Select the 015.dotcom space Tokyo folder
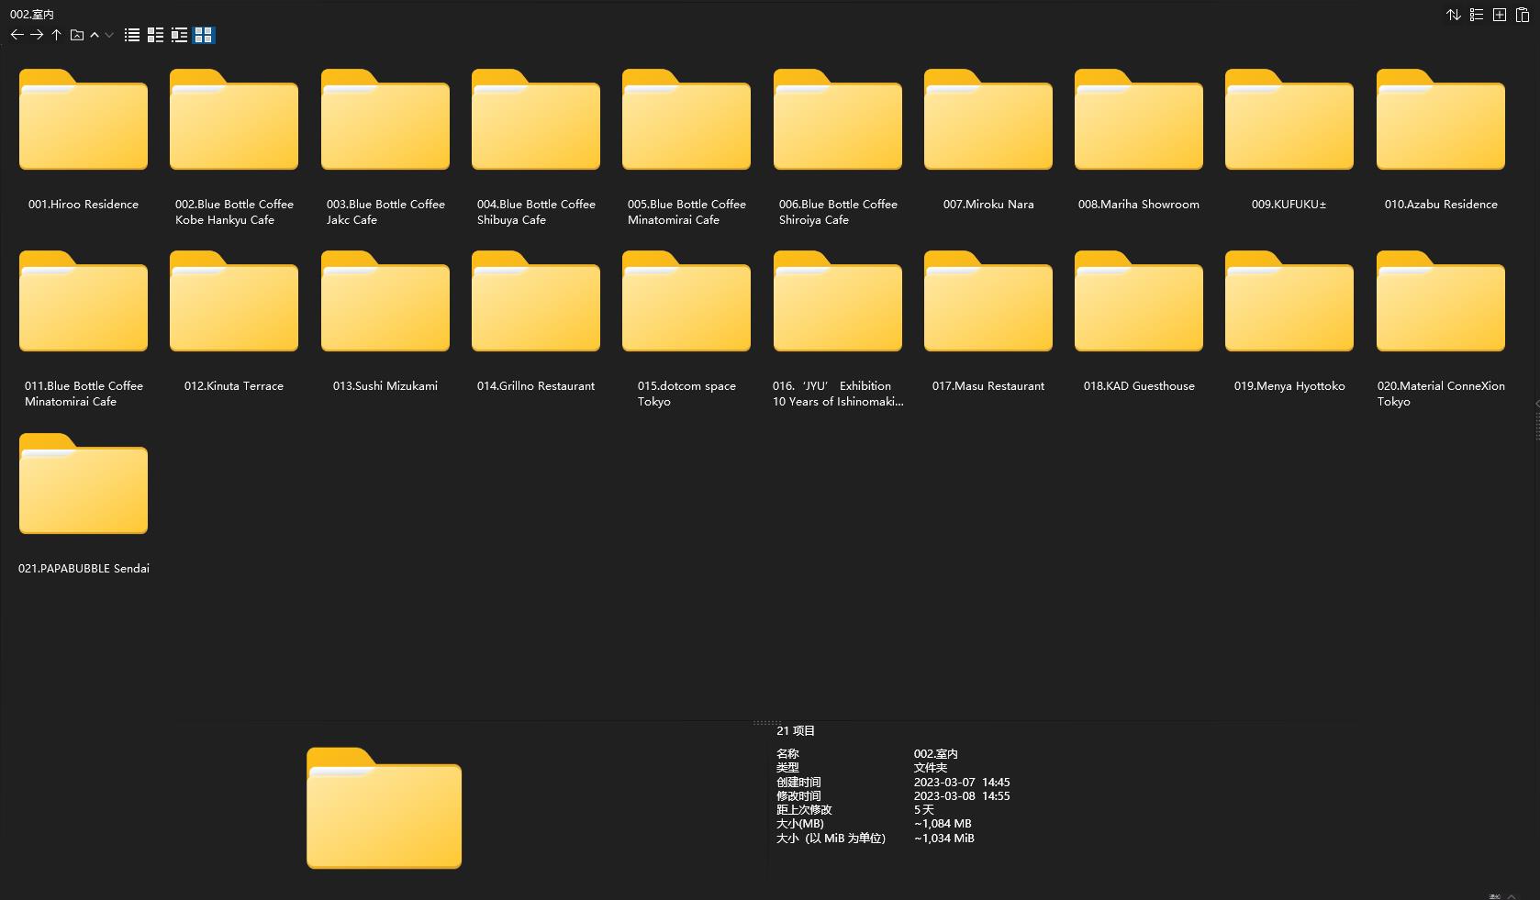This screenshot has width=1540, height=900. [x=686, y=328]
